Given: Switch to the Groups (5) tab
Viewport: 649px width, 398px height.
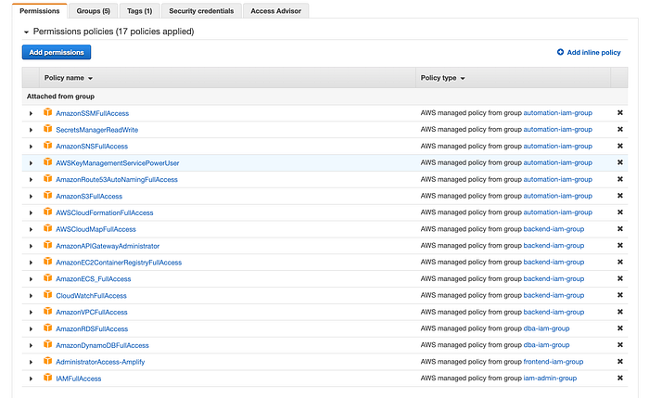Looking at the screenshot, I should pos(93,11).
